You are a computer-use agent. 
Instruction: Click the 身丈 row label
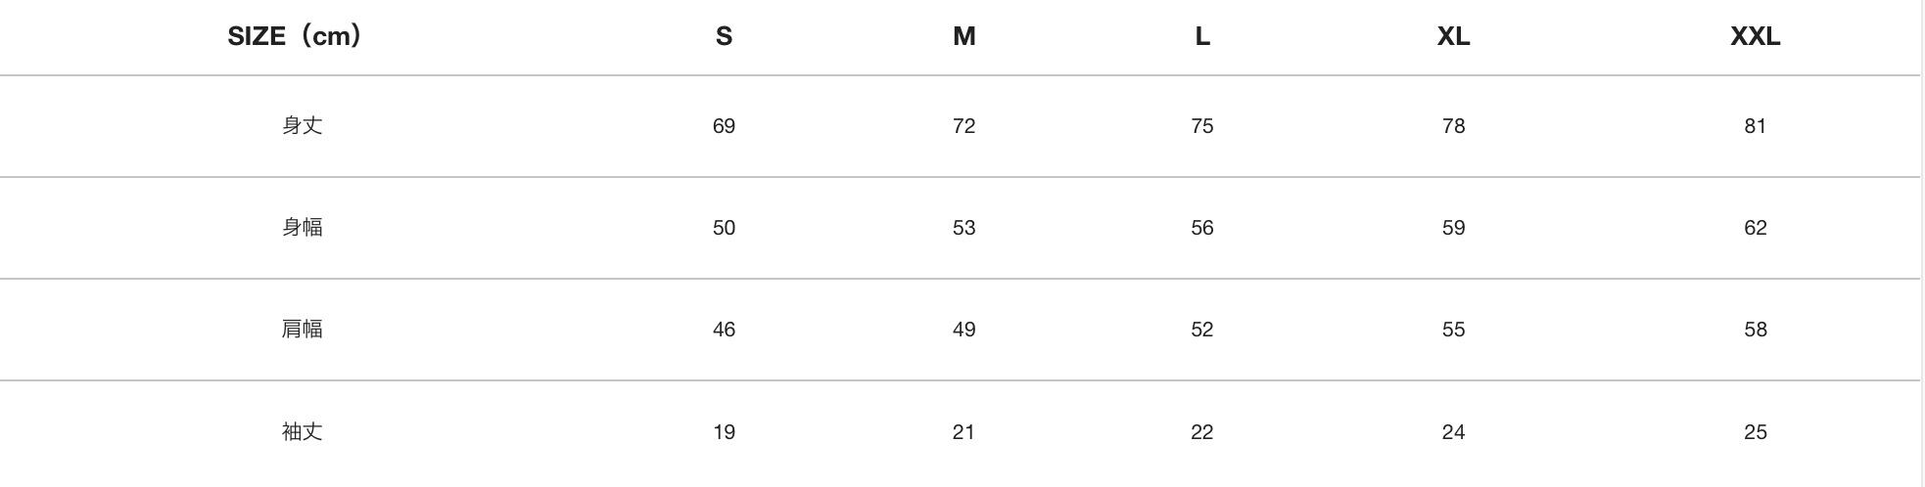pos(302,125)
